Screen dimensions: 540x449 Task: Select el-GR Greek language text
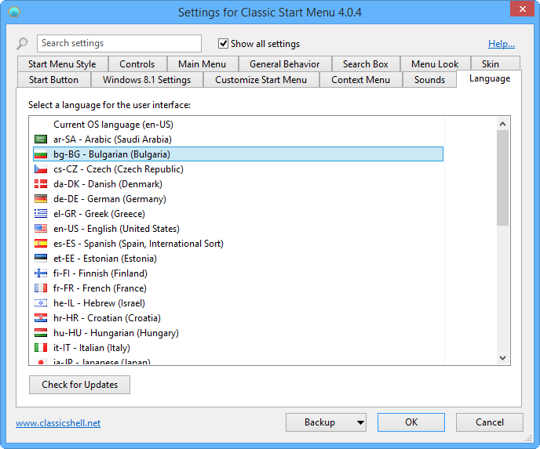pos(99,214)
